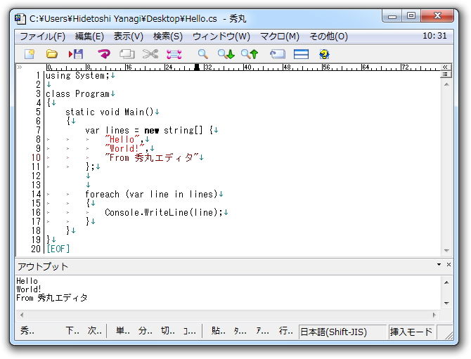Click the window resize grip in the status bar
Screen dimensions: 471x359
coord(449,336)
